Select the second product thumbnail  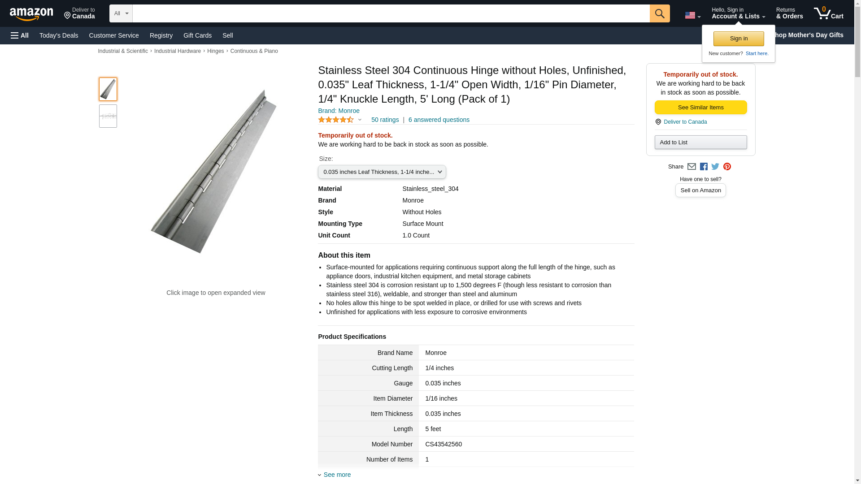pos(108,117)
